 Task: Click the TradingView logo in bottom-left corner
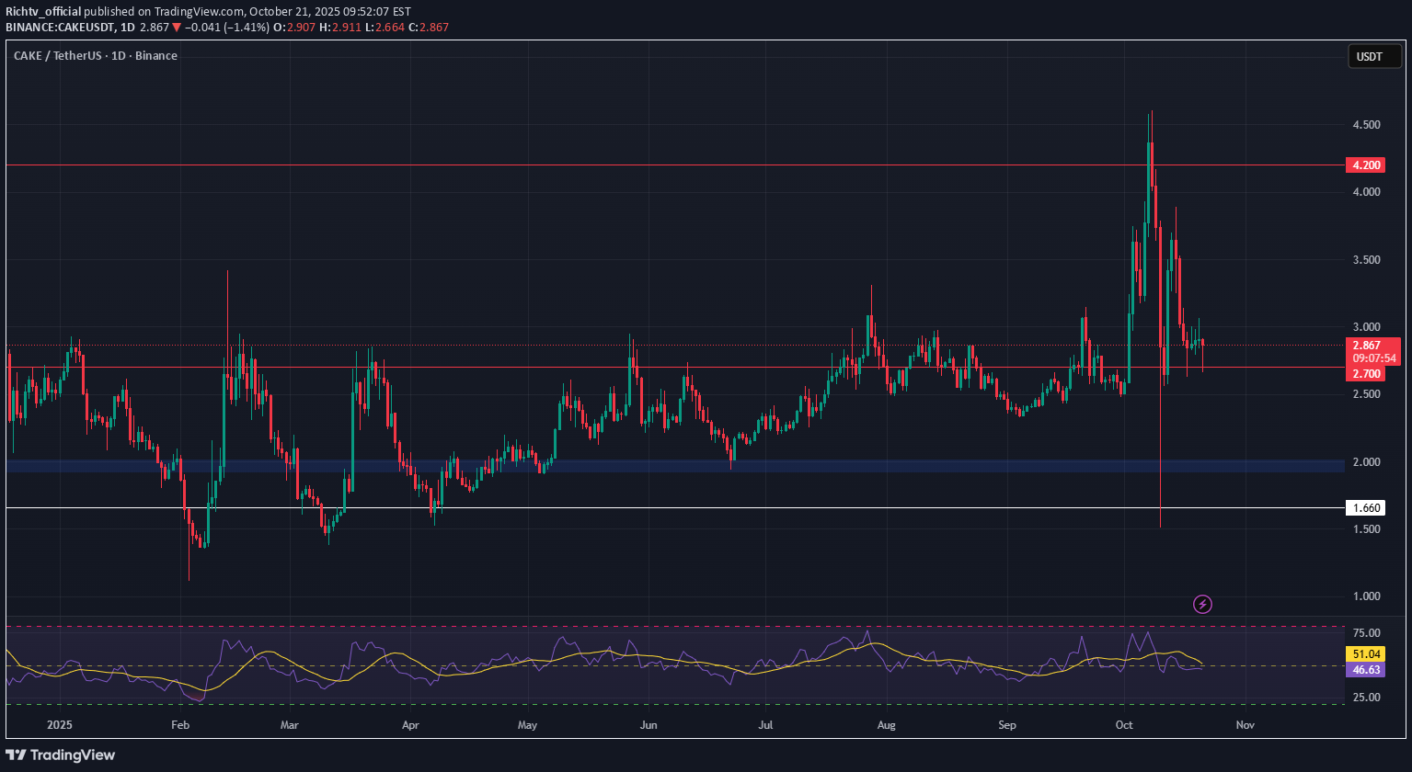[61, 755]
